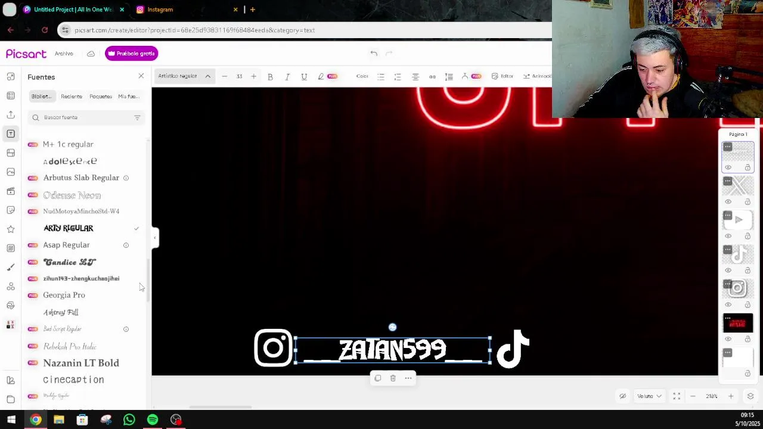Duplicate the selected text element
The height and width of the screenshot is (429, 763).
coord(377,378)
